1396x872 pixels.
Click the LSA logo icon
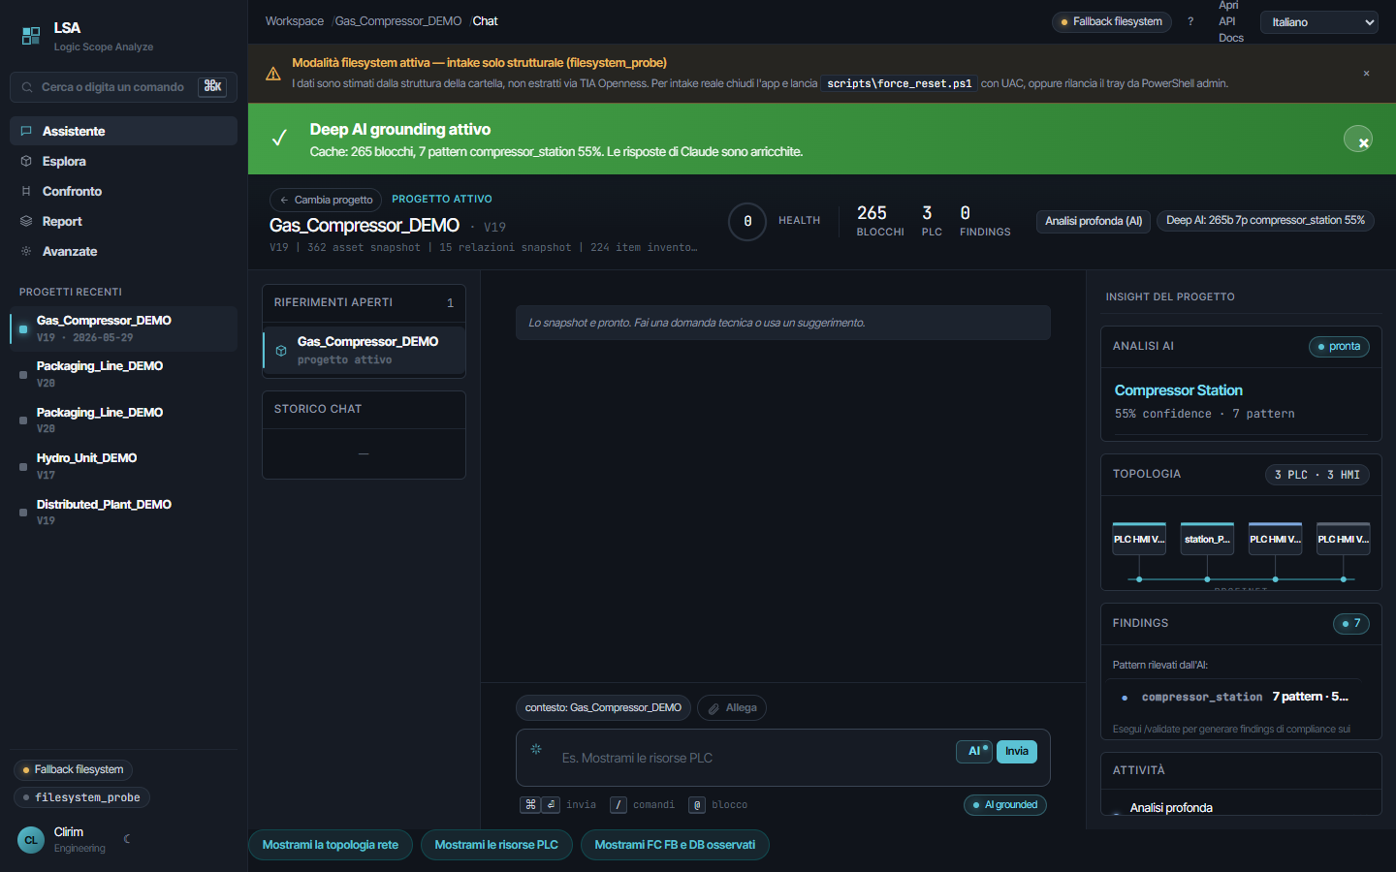[31, 36]
